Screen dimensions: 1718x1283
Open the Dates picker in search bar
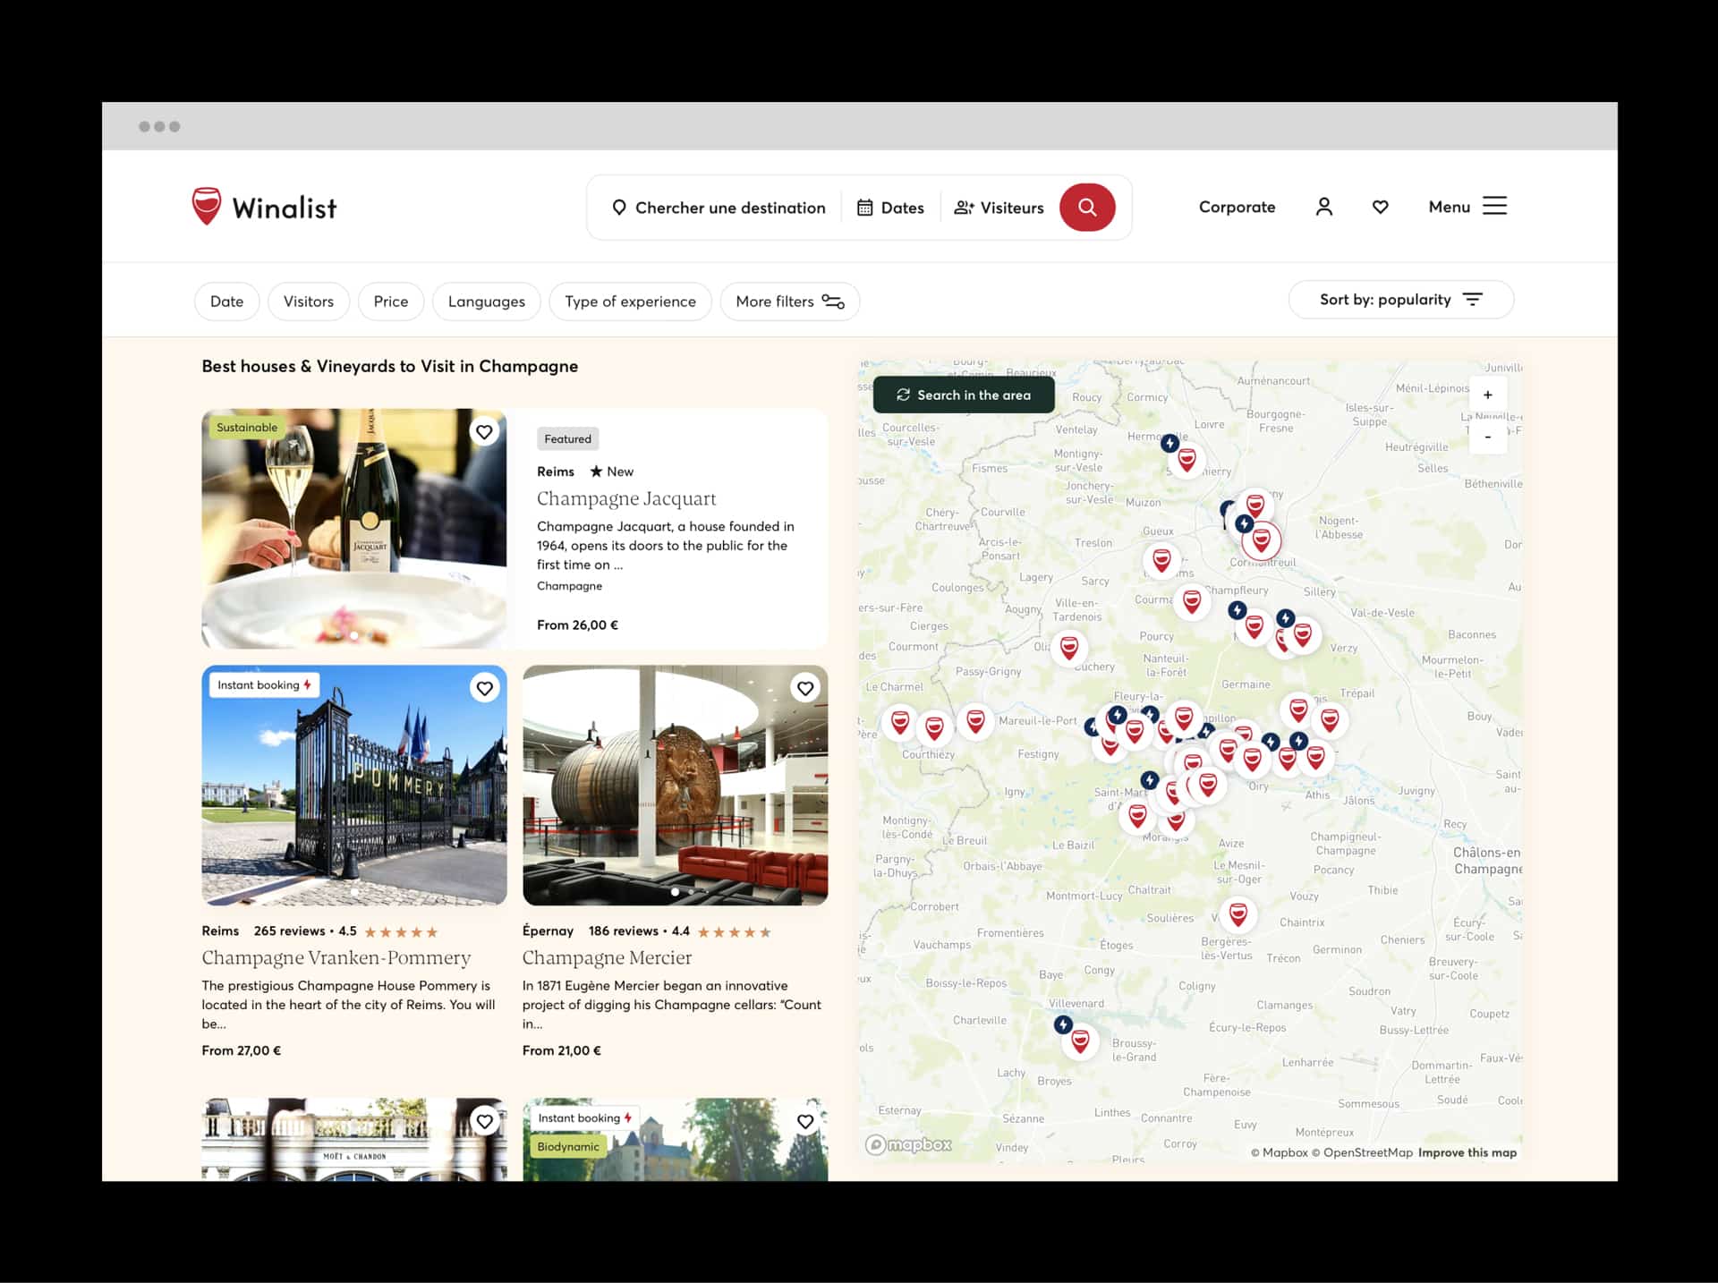point(890,208)
